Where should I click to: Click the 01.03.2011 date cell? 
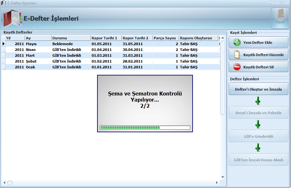(x=106, y=55)
